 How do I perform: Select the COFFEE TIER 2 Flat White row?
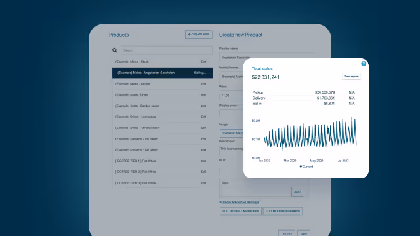coord(162,172)
